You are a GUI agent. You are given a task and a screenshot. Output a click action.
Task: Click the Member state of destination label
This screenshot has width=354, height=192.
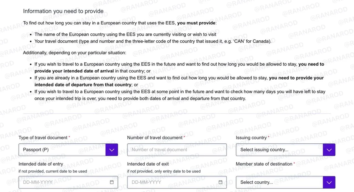264,164
